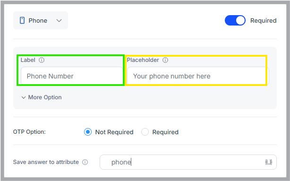Click the info icon beside Placeholder
This screenshot has width=290, height=181.
click(x=165, y=60)
